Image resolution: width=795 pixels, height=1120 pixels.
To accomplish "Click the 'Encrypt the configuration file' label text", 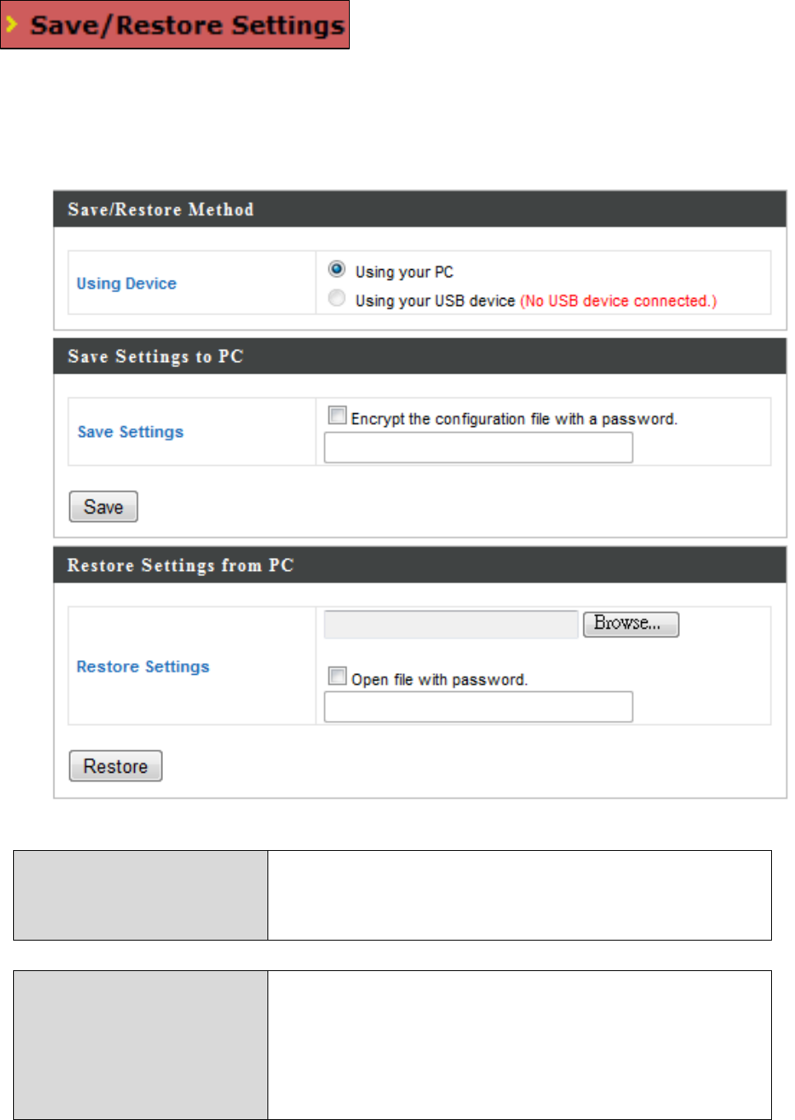I will (x=514, y=419).
